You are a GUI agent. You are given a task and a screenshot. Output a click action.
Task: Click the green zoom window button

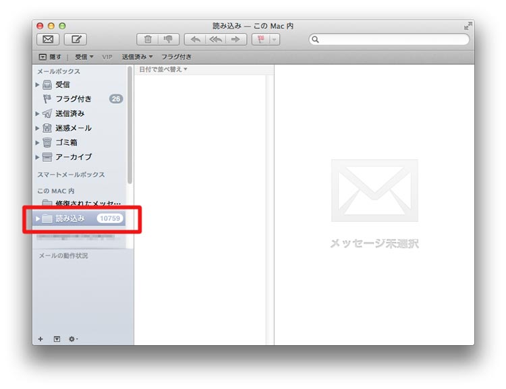(x=62, y=26)
